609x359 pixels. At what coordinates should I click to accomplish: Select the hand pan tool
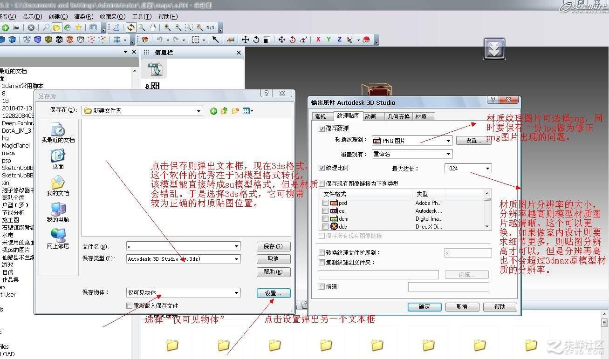pos(152,28)
